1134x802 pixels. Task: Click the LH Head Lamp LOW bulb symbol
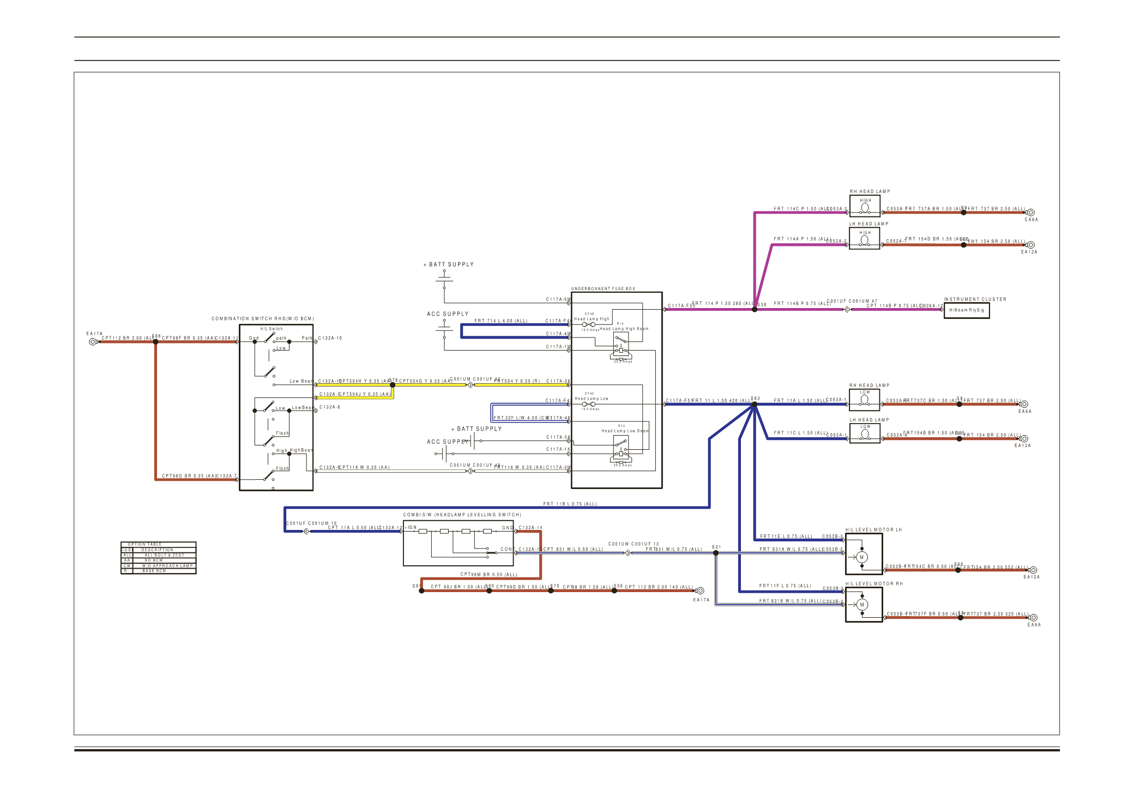[865, 434]
